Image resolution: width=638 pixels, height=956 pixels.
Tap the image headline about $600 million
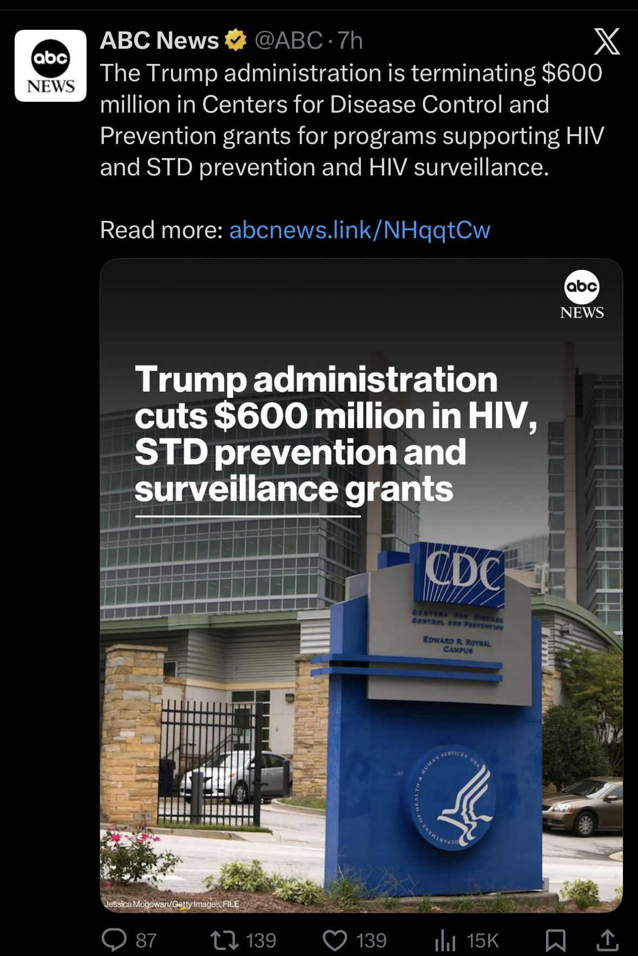coord(336,434)
